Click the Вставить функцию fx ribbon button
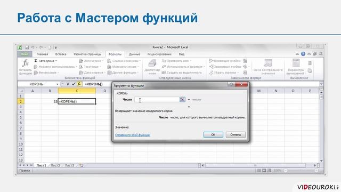 pos(26,67)
